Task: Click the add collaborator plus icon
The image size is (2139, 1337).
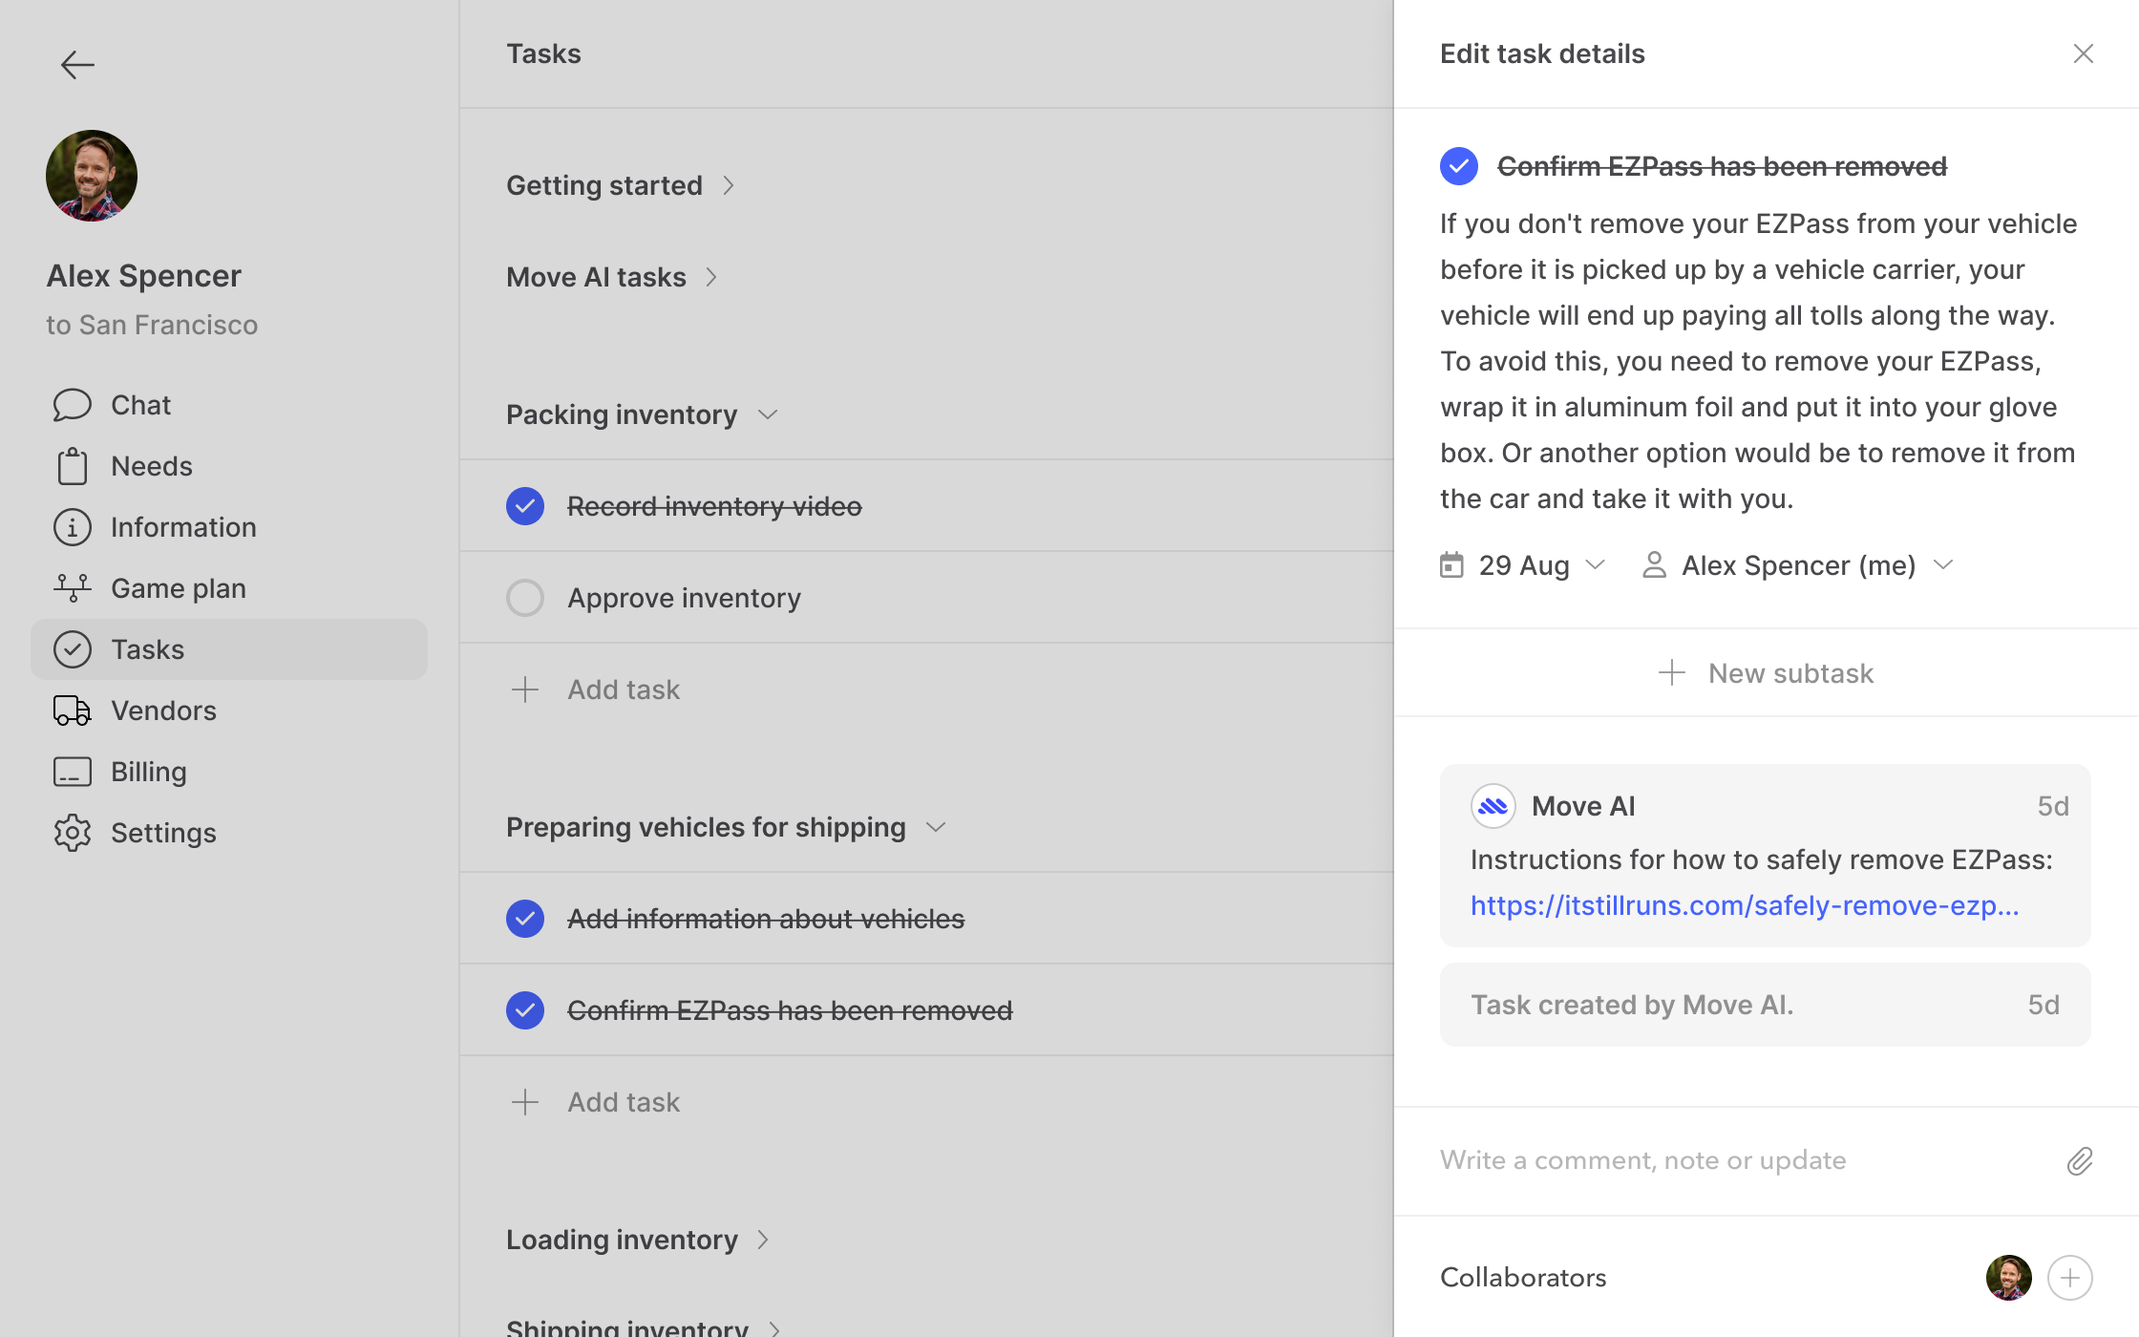Action: [x=2069, y=1277]
